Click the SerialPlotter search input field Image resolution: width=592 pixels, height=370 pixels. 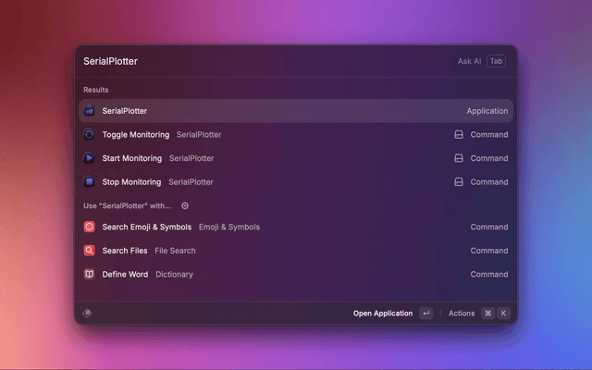[x=259, y=61]
